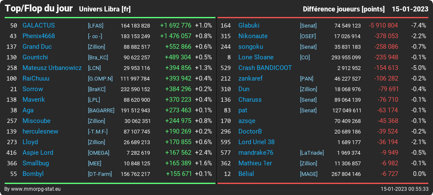Click the [OSEF] alliance tag
The height and width of the screenshot is (195, 433).
coord(308,36)
